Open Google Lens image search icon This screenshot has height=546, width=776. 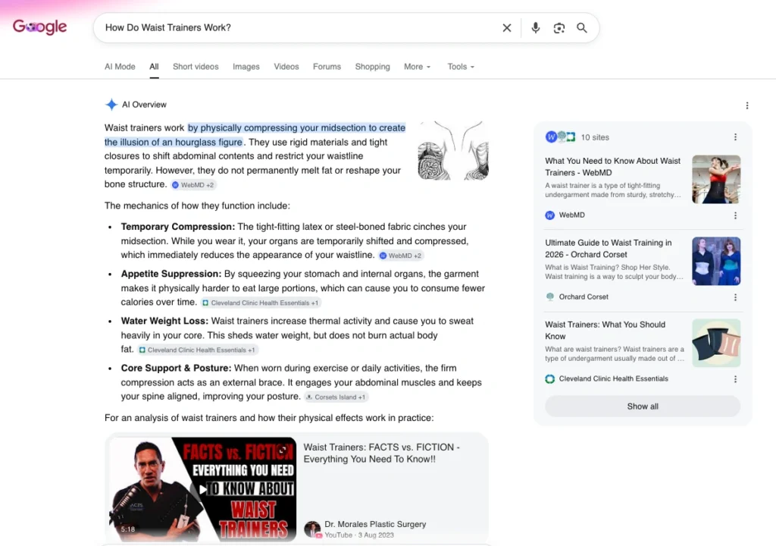pyautogui.click(x=559, y=28)
